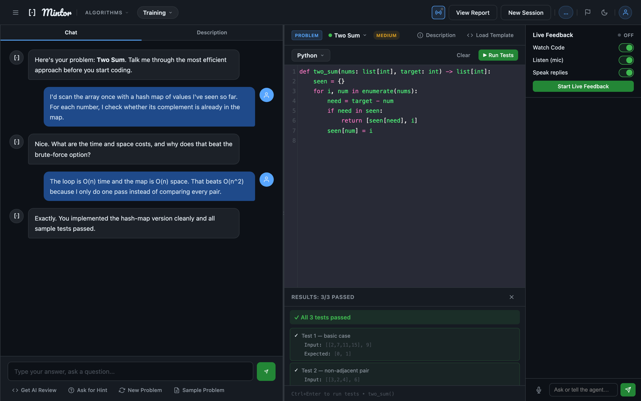Focus the 'Ask or tell the agent' field
641x401 pixels.
[x=583, y=390]
